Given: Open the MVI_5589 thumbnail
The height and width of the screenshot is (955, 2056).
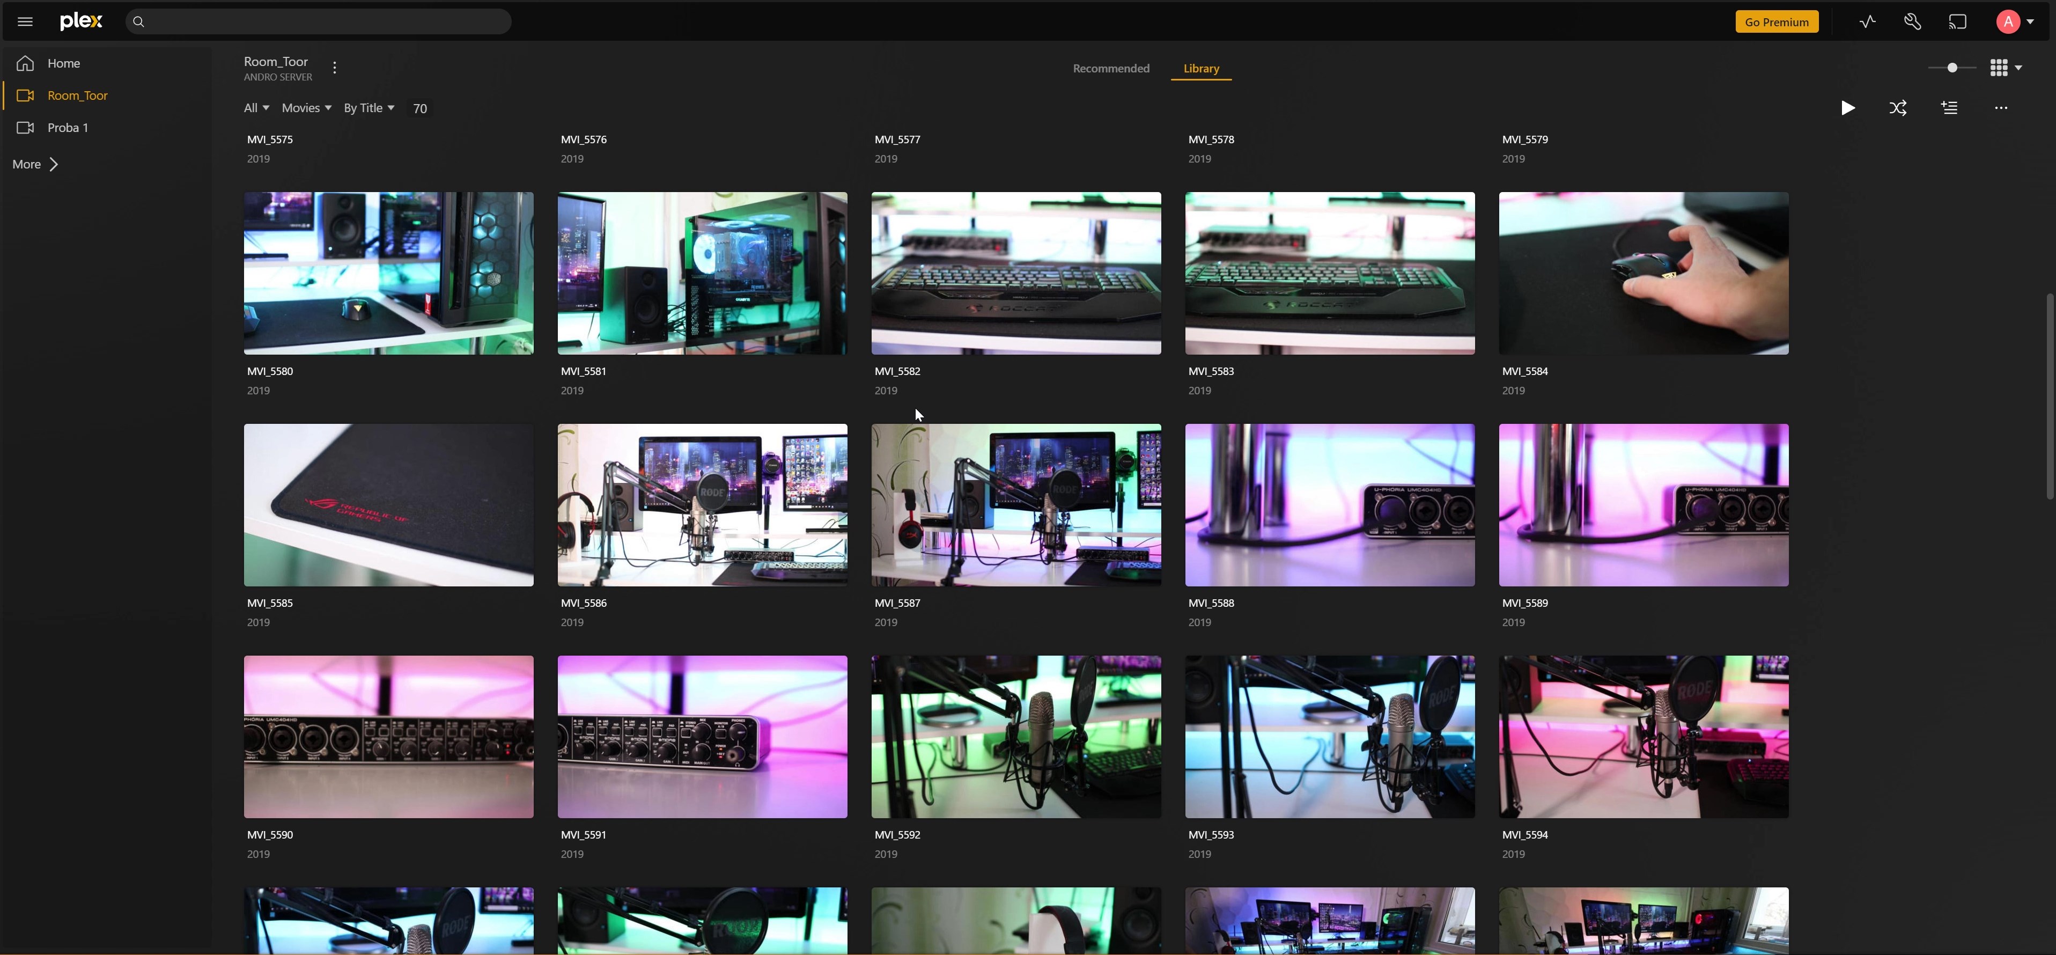Looking at the screenshot, I should click(x=1644, y=505).
